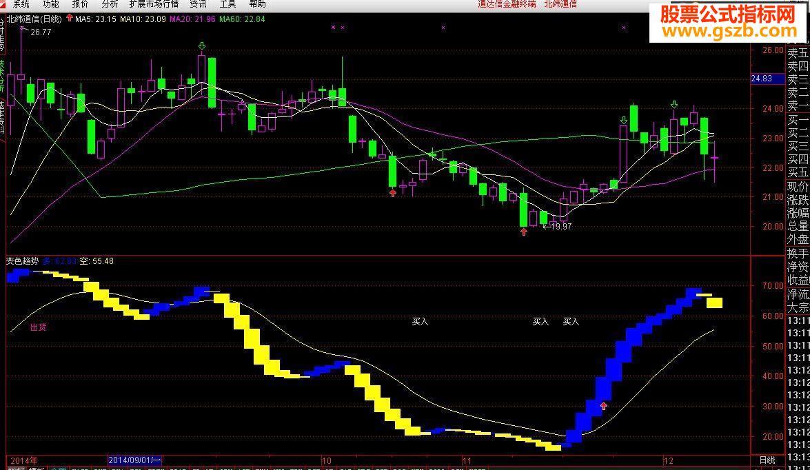Click the green down-arrow signal above the September peak candle
The width and height of the screenshot is (810, 470).
pos(202,47)
